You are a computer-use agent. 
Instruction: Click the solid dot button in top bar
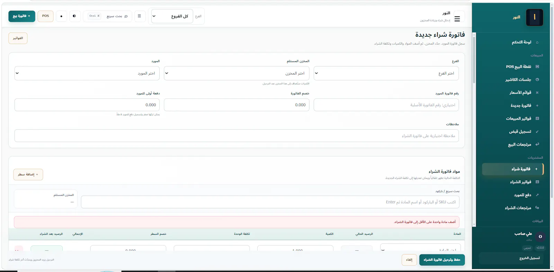61,16
